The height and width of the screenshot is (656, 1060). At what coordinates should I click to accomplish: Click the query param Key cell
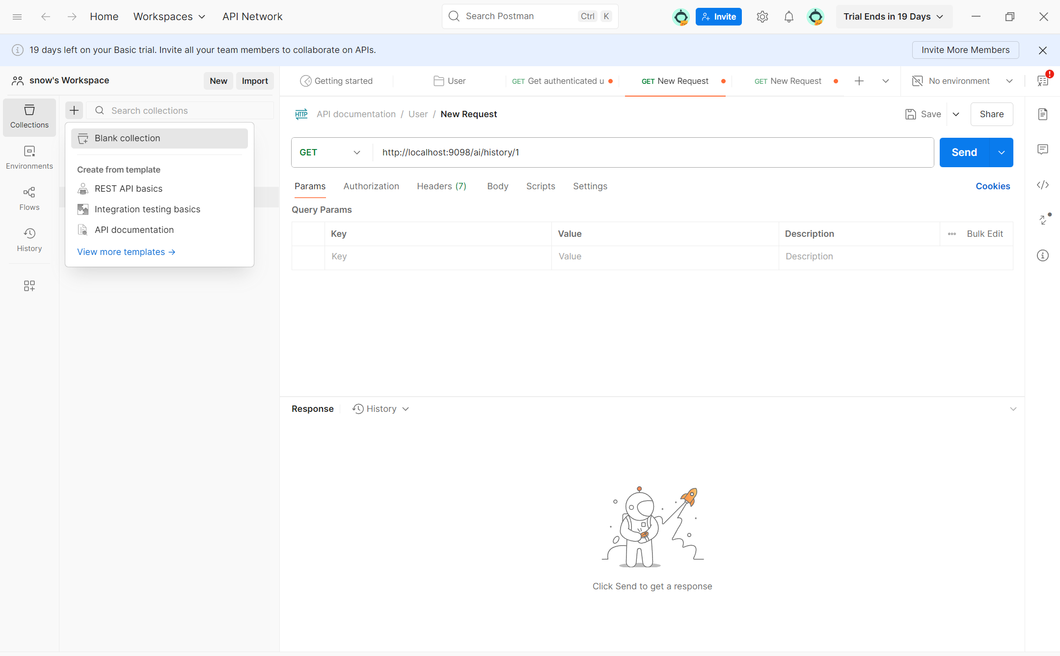coord(438,256)
